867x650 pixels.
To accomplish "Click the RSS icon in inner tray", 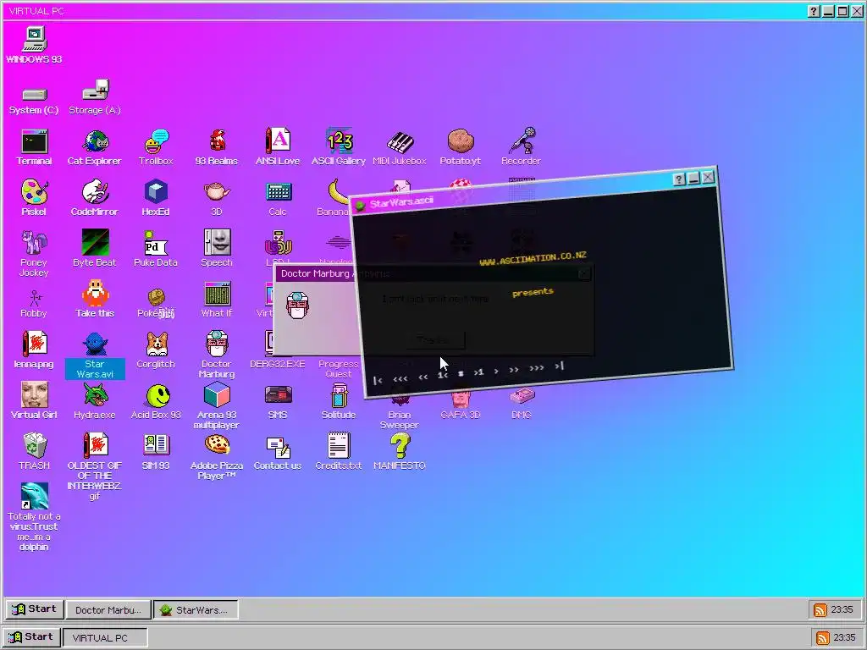I will 820,609.
